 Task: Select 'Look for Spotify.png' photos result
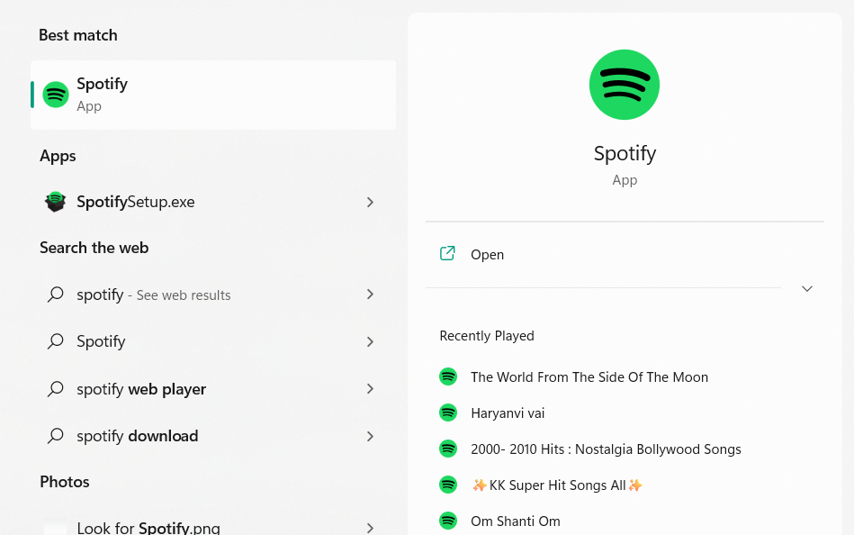(x=148, y=528)
